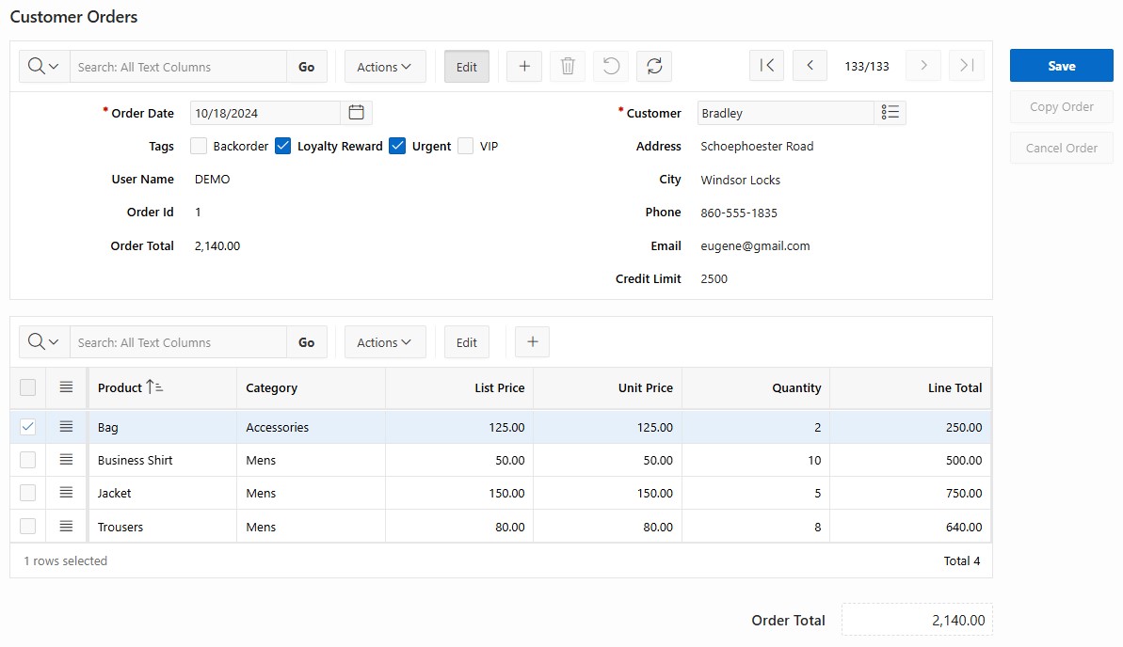Enable the Backorder tag checkbox
Viewport: 1123px width, 647px height.
click(199, 146)
